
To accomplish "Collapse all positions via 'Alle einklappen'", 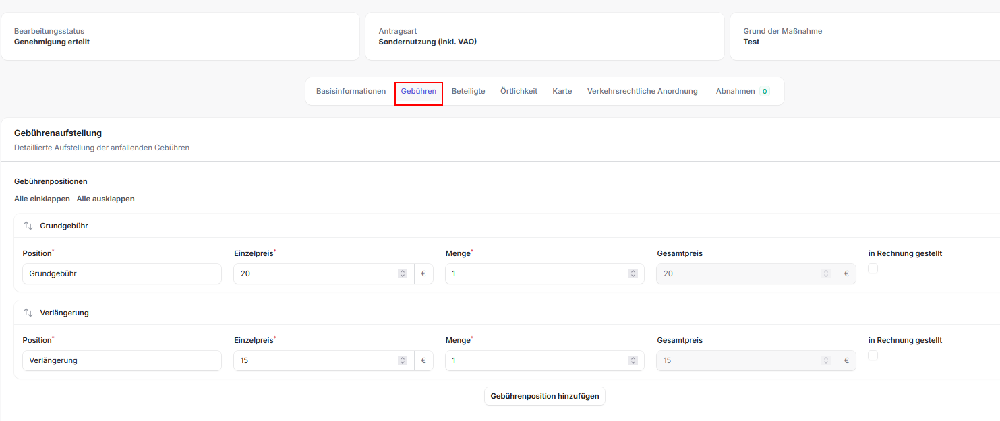I will click(x=42, y=199).
